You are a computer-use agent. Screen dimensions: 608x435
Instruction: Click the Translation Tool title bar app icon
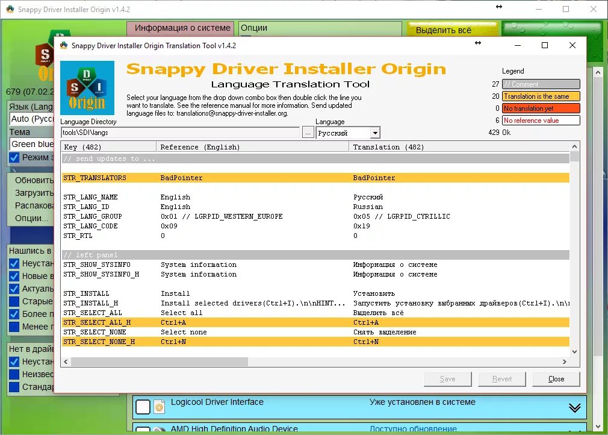coord(64,46)
